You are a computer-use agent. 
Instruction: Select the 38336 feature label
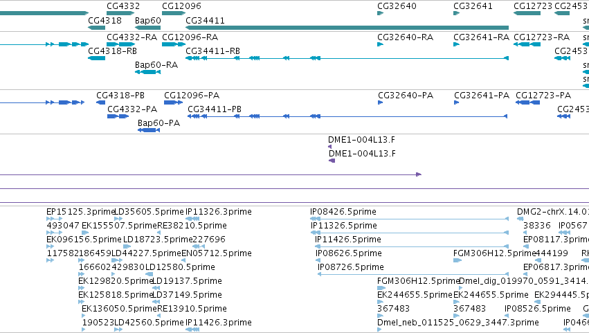point(537,226)
